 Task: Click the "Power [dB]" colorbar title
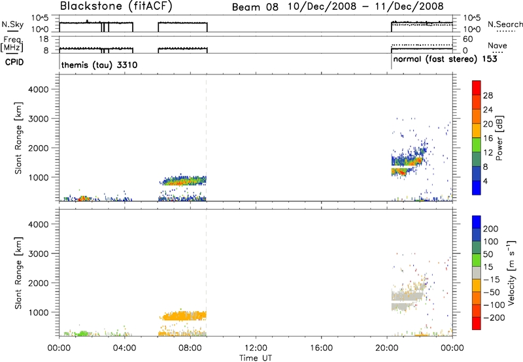click(499, 138)
